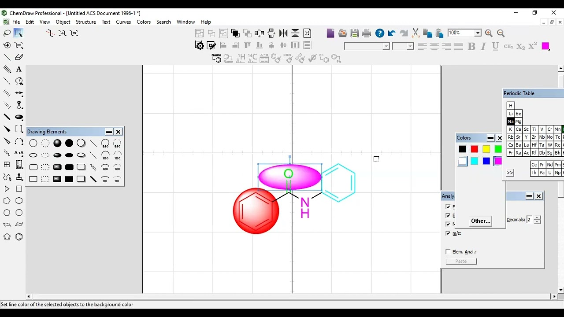Expand the periodic table with >> button
Image resolution: width=564 pixels, height=317 pixels.
510,173
